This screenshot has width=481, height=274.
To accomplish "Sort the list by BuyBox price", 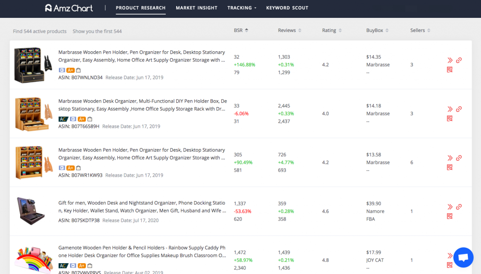I will [377, 31].
